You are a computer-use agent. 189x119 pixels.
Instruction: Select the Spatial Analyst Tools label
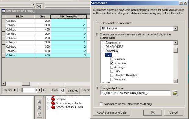(69, 103)
